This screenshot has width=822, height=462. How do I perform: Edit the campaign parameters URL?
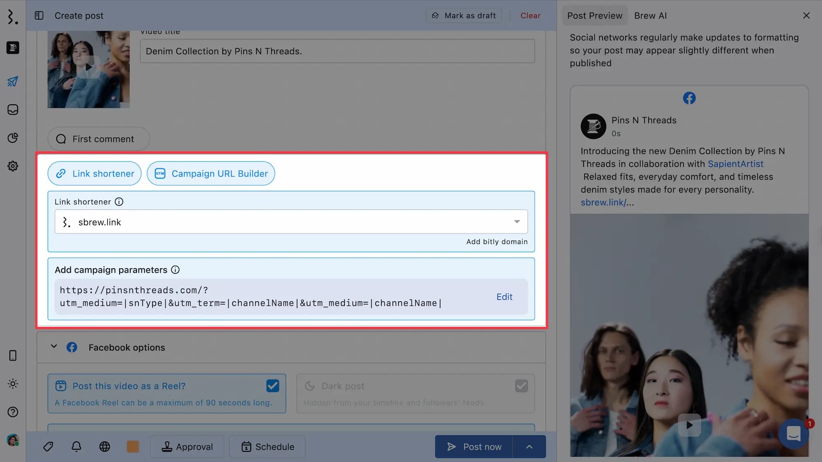pos(504,297)
